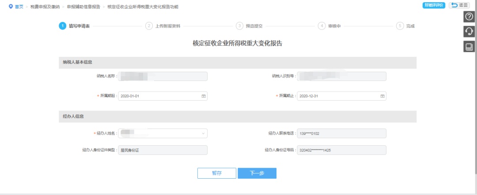Click the book manual icon
477x195 pixels.
pyautogui.click(x=469, y=46)
